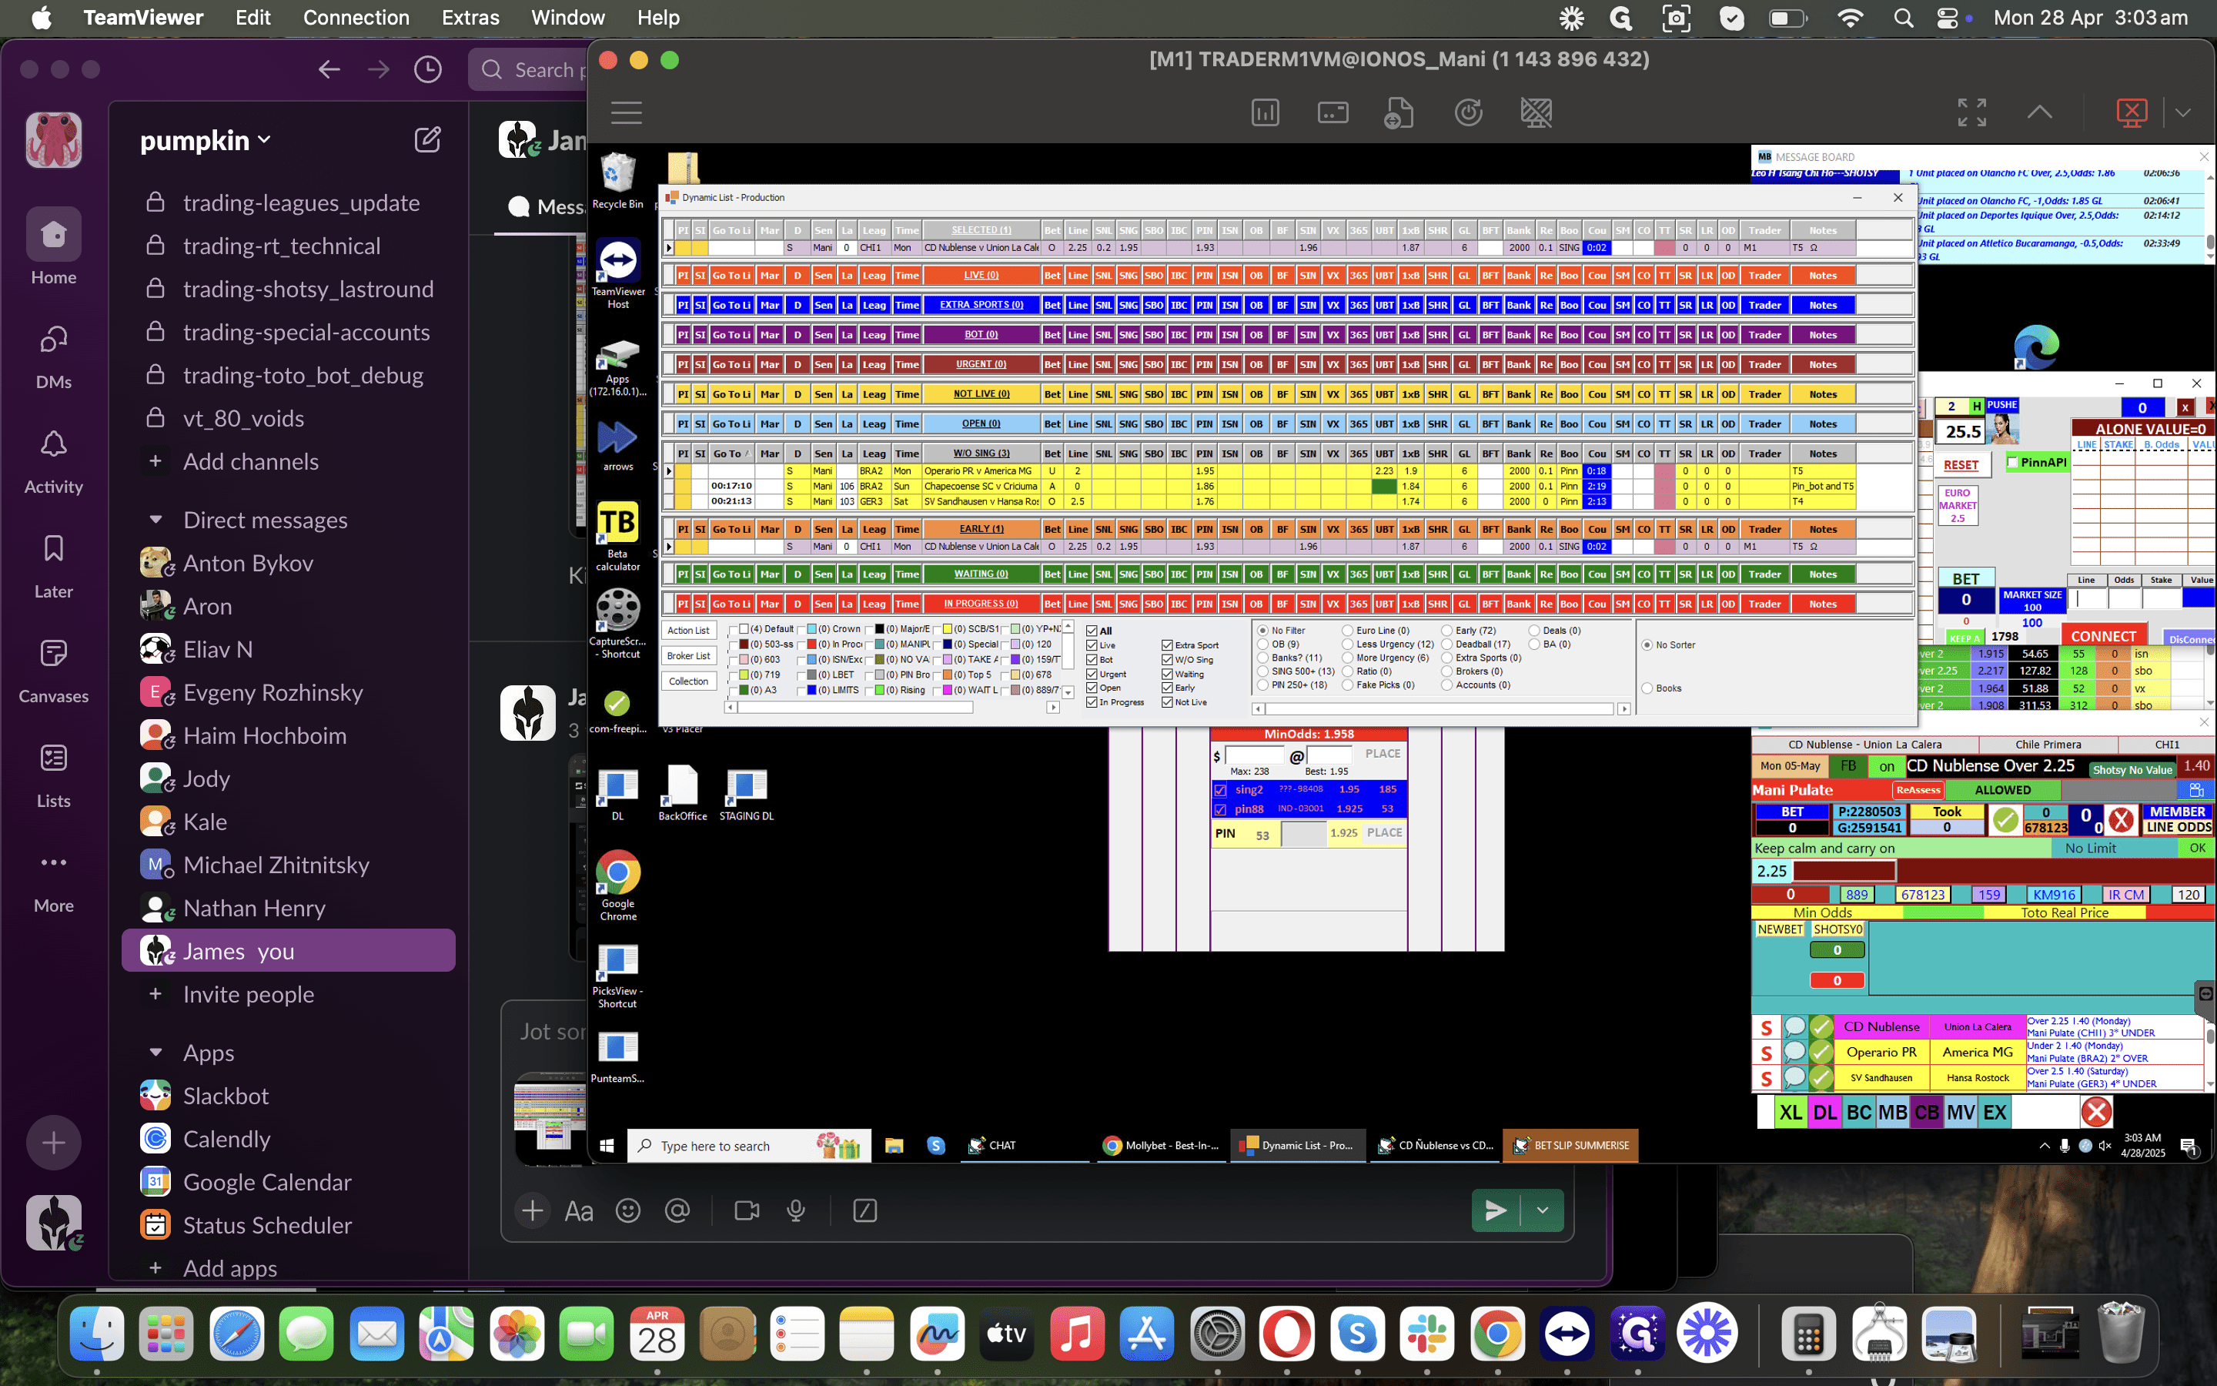Switch to Mollybet Chrome taskbar tab
The width and height of the screenshot is (2217, 1386).
[x=1162, y=1146]
